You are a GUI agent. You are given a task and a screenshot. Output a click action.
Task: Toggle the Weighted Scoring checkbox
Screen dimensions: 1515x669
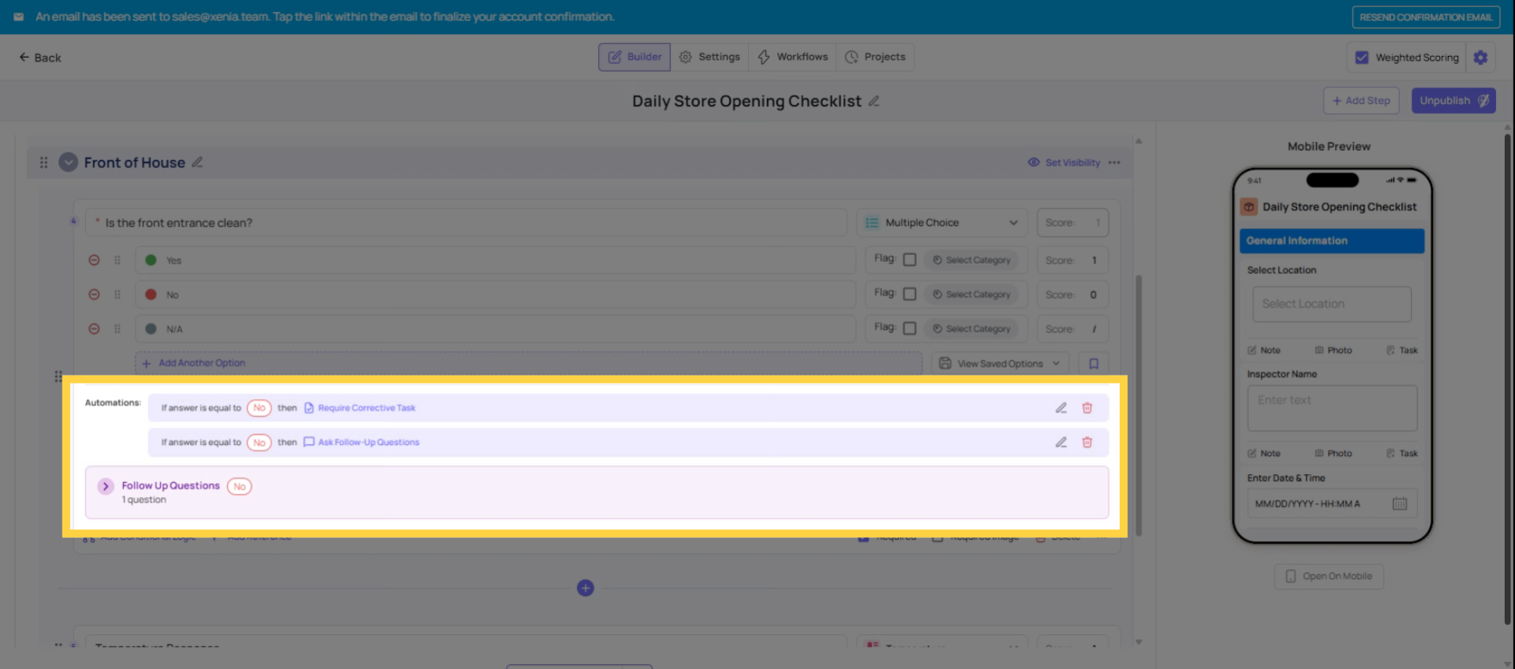(1361, 58)
